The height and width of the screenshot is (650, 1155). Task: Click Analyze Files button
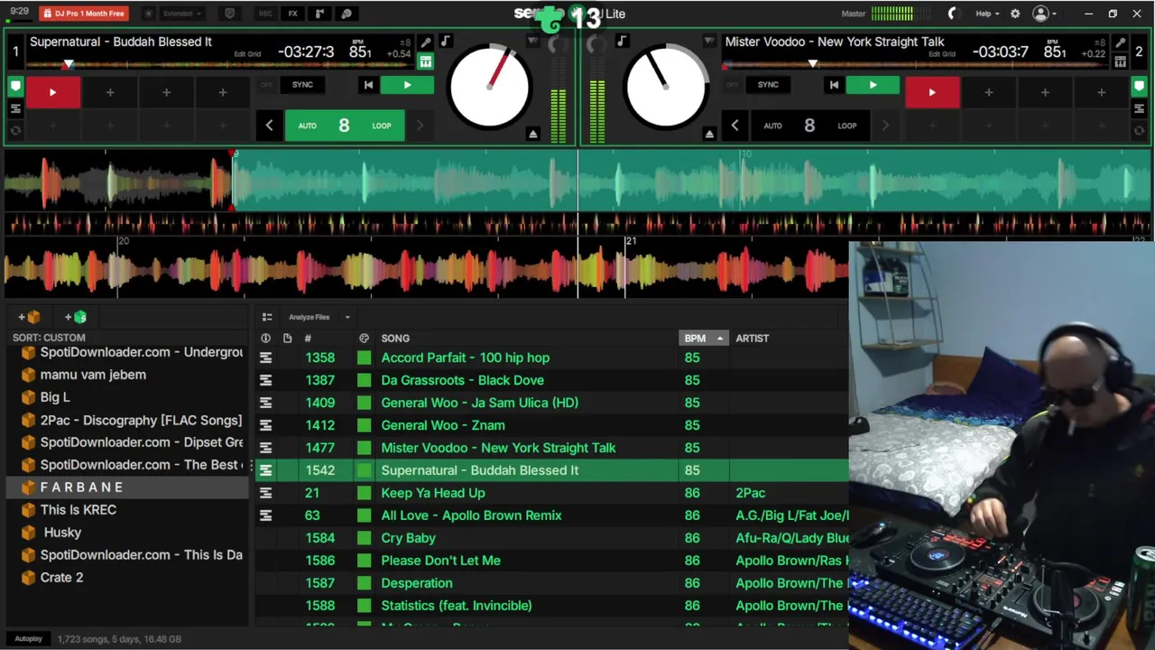pyautogui.click(x=309, y=317)
